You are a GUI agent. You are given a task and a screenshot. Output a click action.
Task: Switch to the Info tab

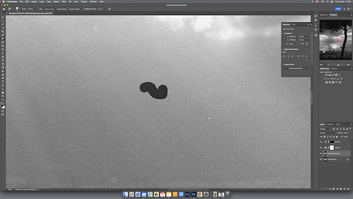point(294,24)
